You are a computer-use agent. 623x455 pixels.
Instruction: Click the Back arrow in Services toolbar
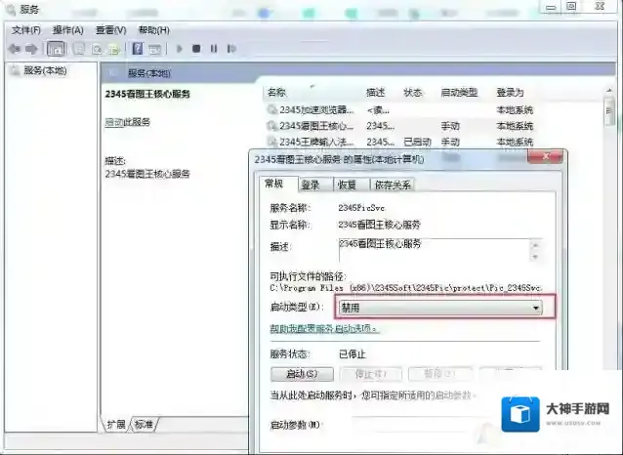15,49
